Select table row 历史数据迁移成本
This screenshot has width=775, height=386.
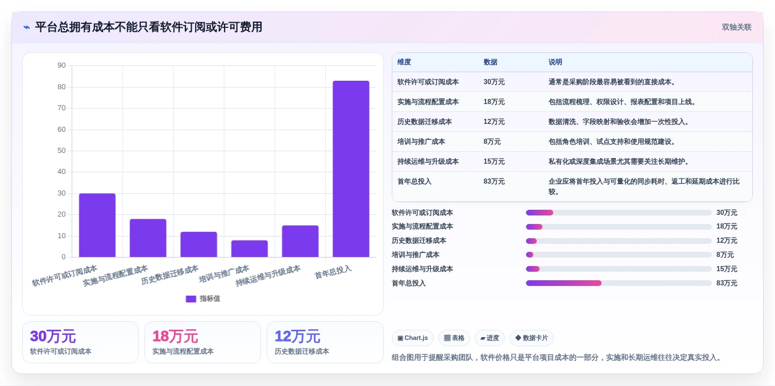(x=572, y=122)
